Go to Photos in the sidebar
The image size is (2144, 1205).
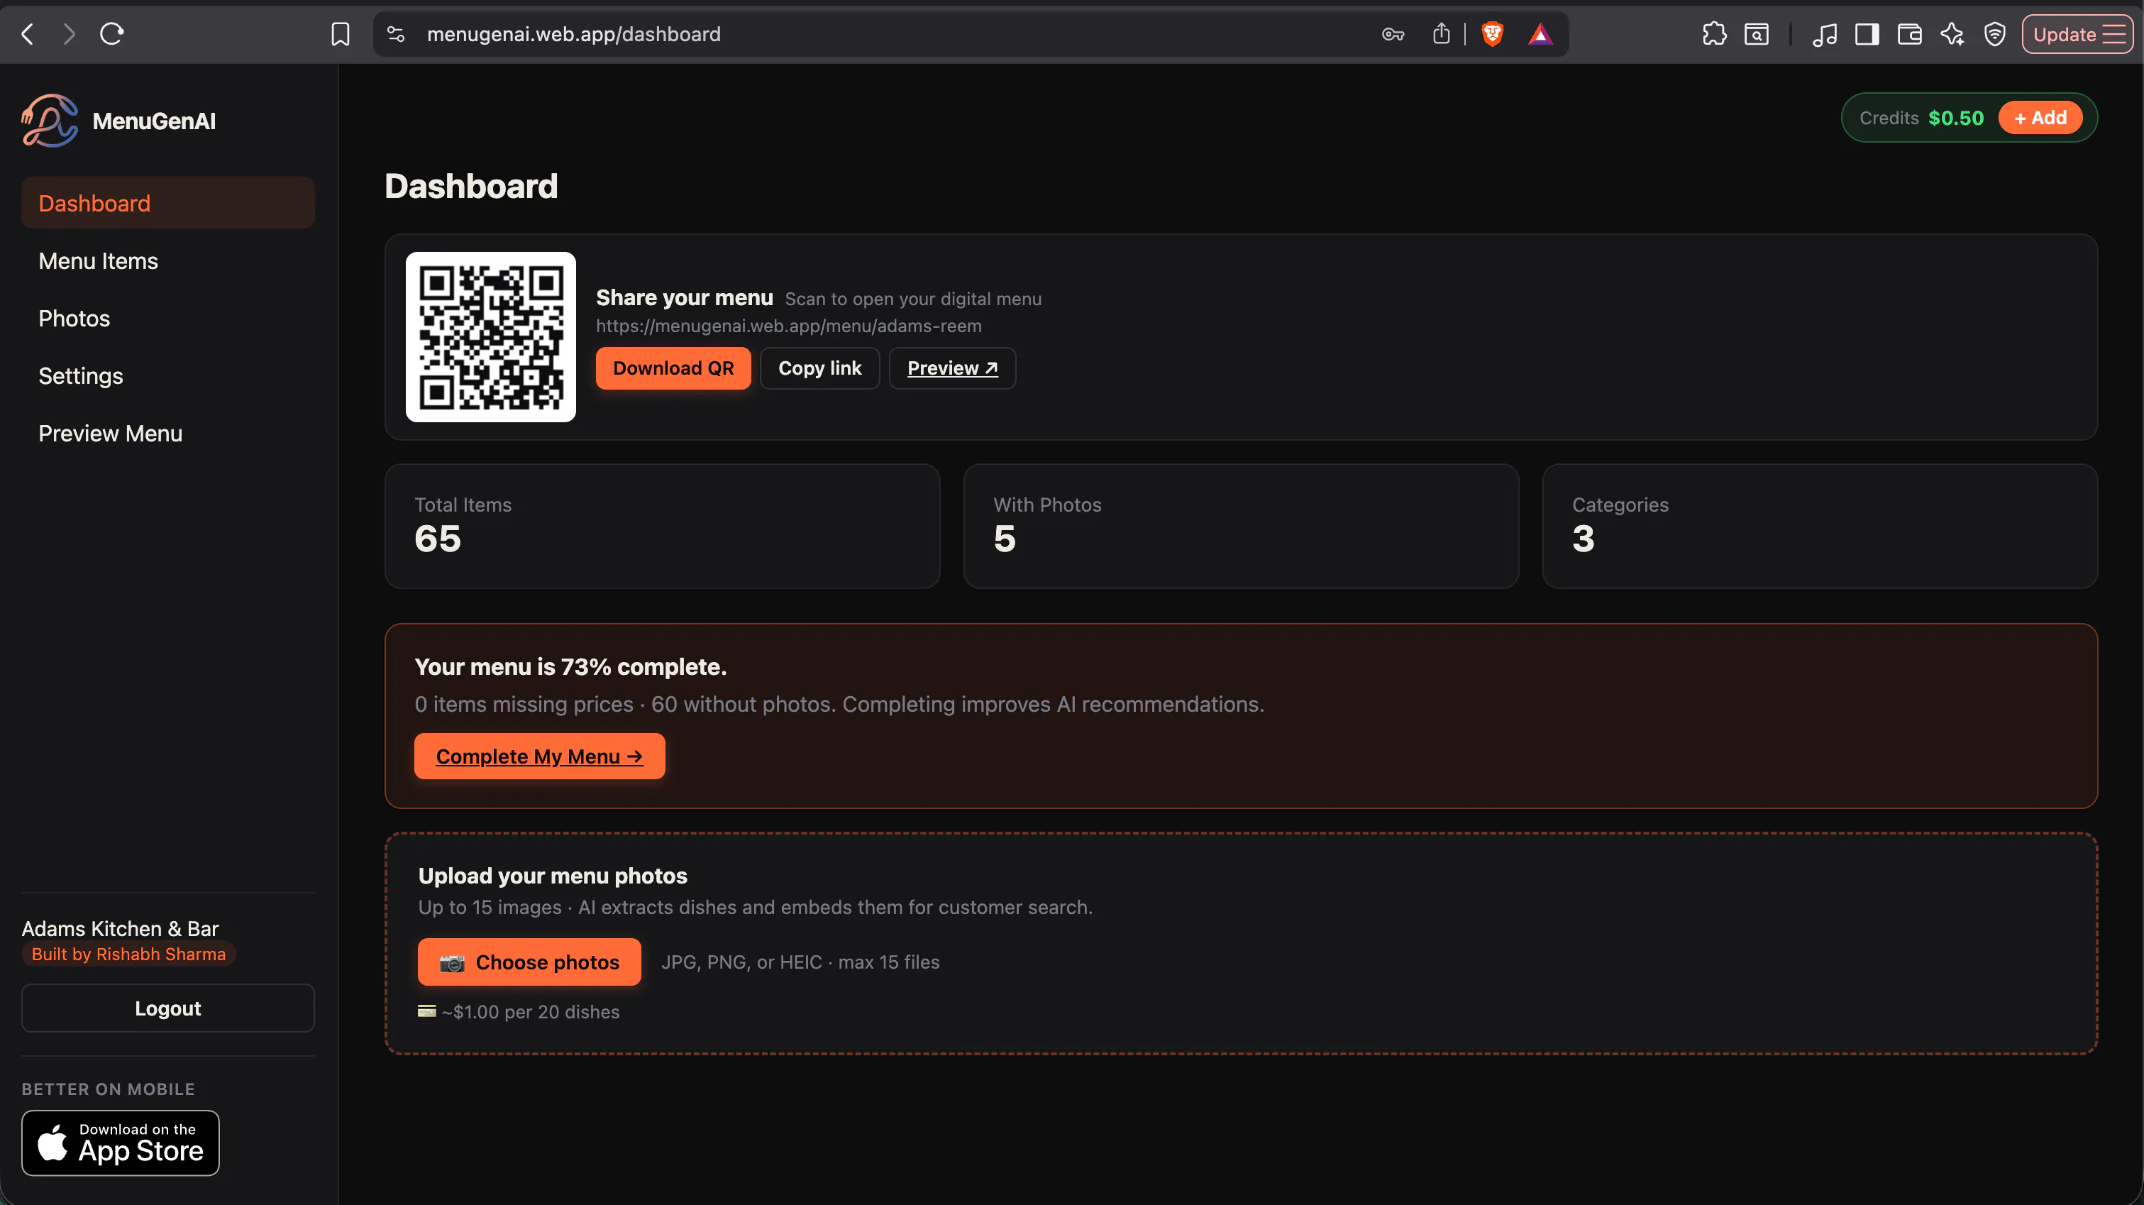pos(168,318)
